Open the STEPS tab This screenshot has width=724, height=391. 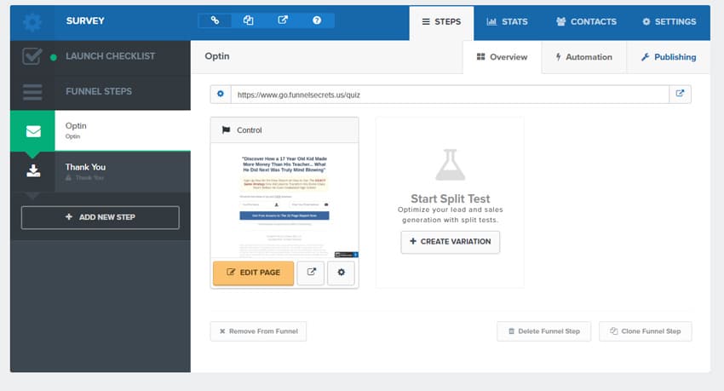coord(441,22)
